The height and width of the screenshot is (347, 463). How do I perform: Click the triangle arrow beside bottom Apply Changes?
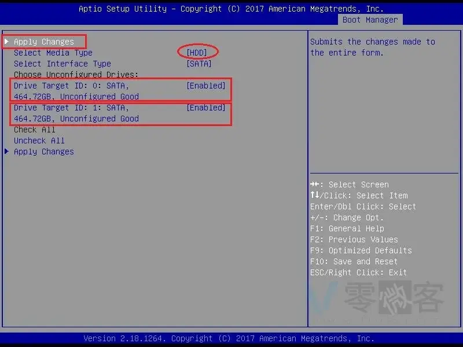coord(7,152)
